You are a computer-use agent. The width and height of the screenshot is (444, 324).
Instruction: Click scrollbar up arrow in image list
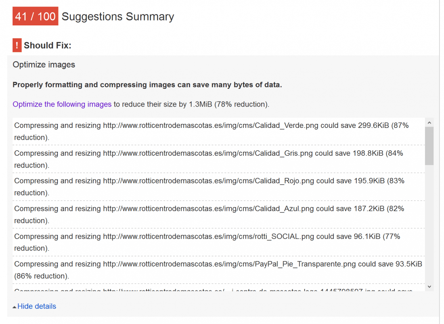[429, 123]
